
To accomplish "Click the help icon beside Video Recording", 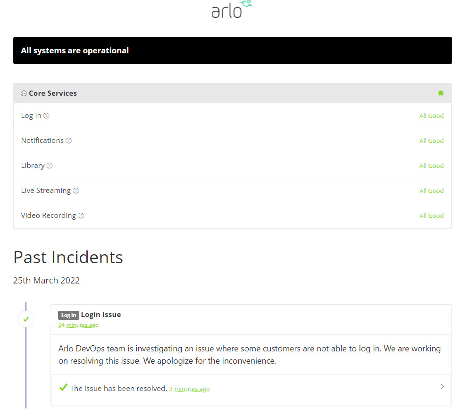I will click(x=81, y=216).
